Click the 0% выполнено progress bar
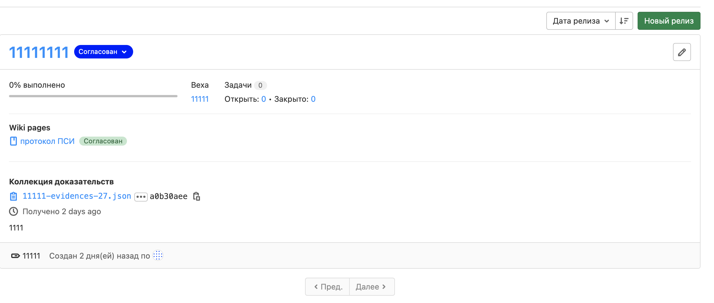The image size is (714, 303). [x=93, y=96]
